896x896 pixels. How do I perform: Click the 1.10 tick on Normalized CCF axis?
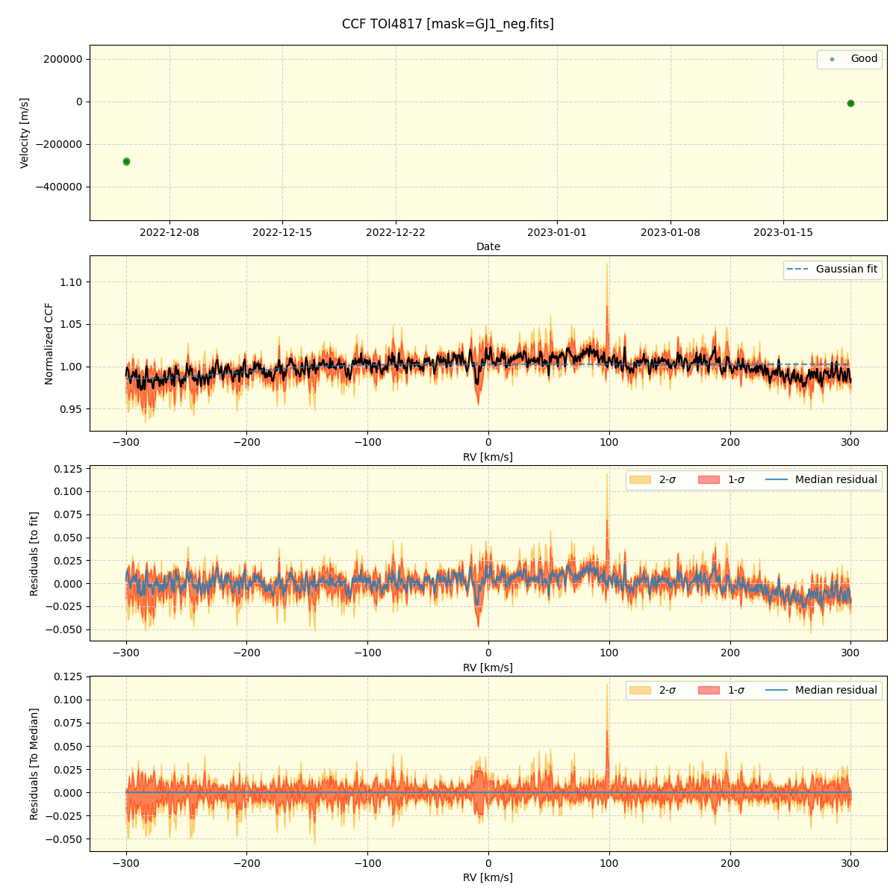[72, 282]
